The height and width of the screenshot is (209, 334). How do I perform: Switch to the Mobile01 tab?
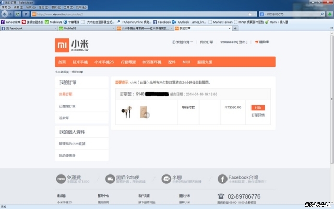(87, 28)
